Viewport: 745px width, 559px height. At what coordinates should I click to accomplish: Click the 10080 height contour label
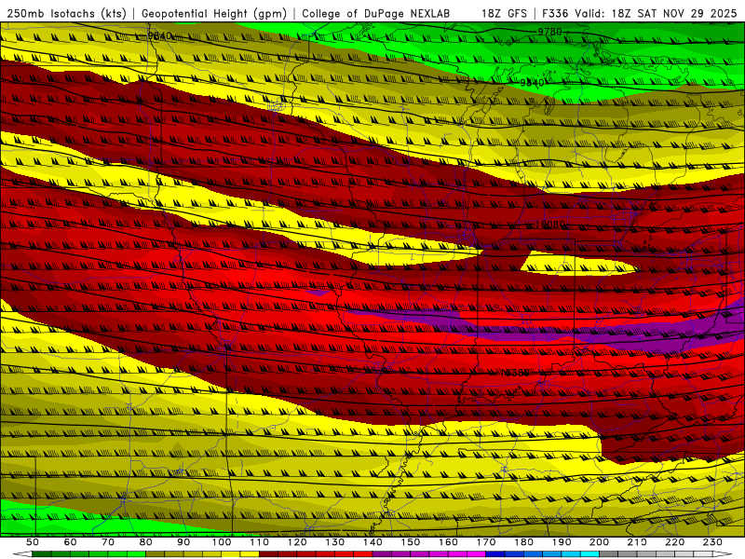tap(550, 225)
